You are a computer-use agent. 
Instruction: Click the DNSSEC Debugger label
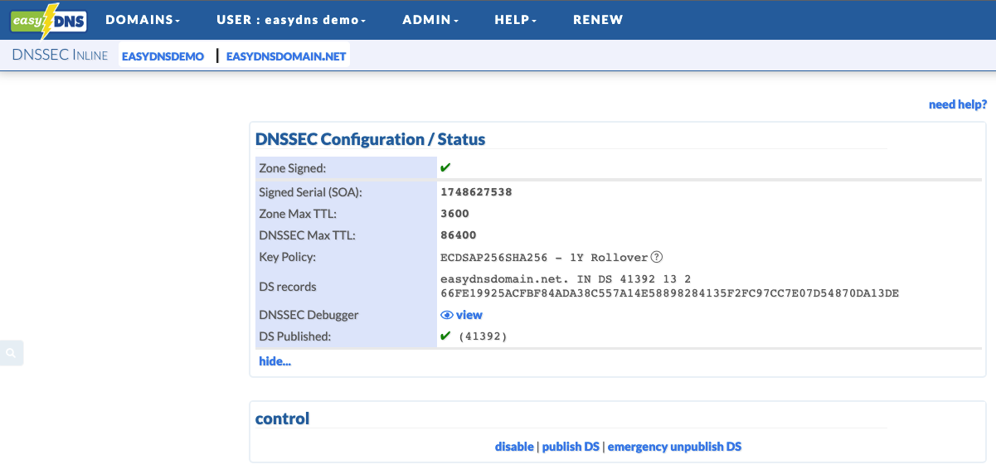pyautogui.click(x=309, y=315)
